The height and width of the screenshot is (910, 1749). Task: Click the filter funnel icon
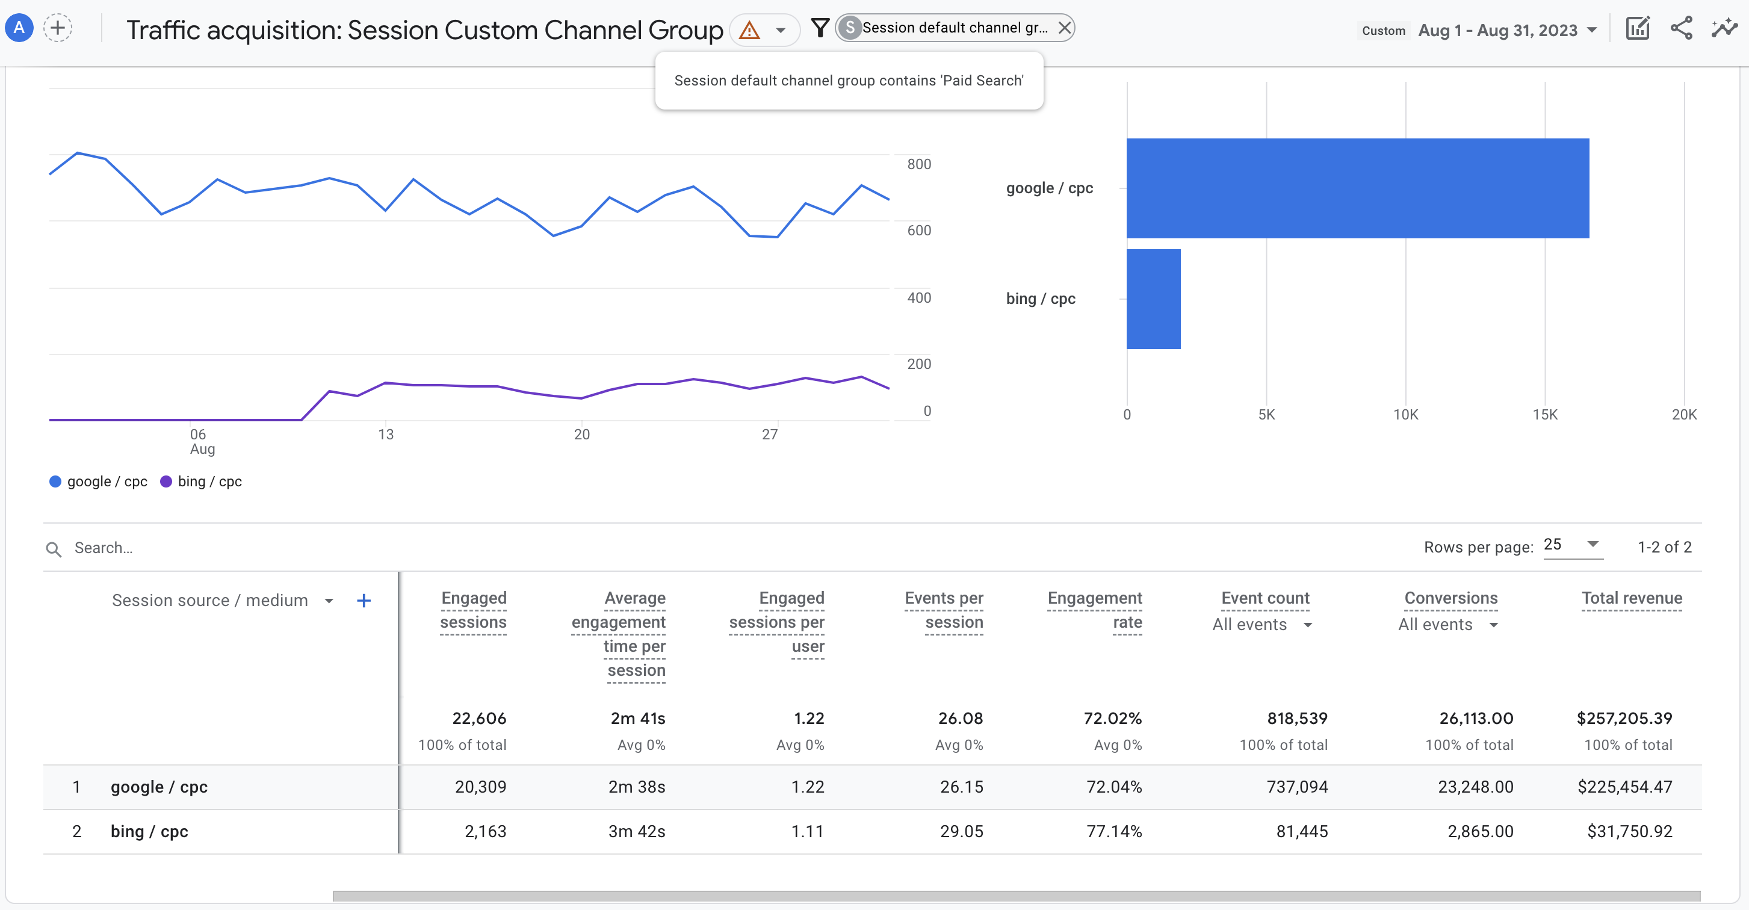[820, 28]
